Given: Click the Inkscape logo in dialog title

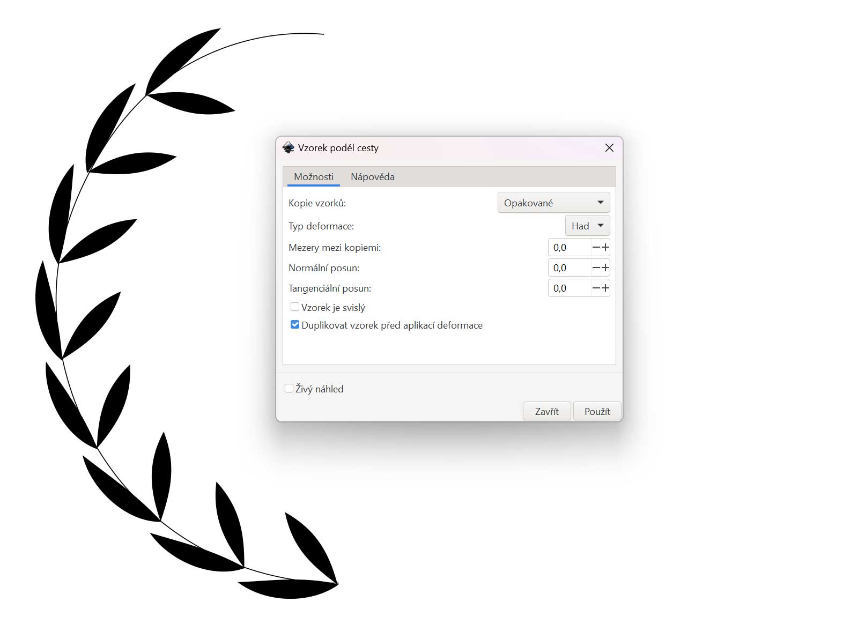Looking at the screenshot, I should (288, 148).
